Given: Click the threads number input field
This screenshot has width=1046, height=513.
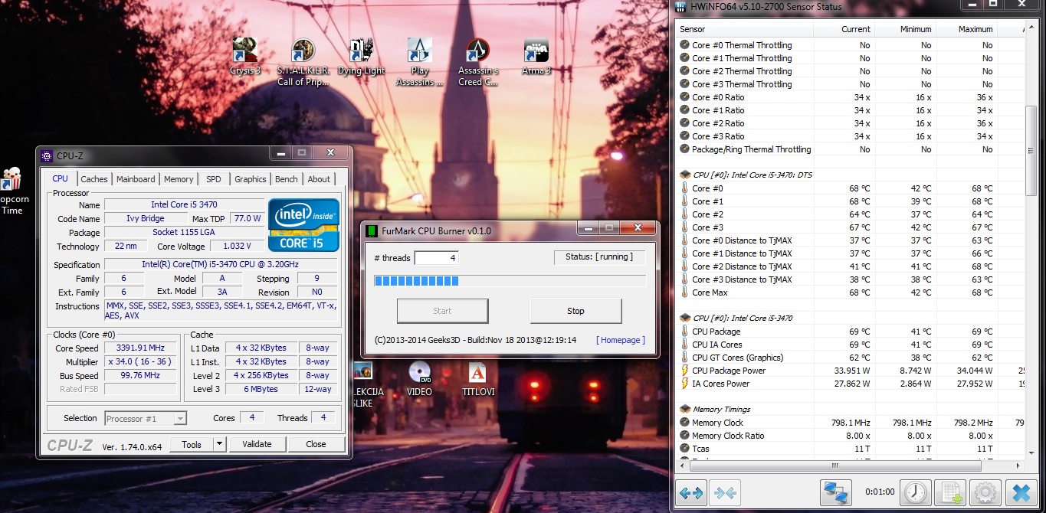Looking at the screenshot, I should (x=436, y=258).
